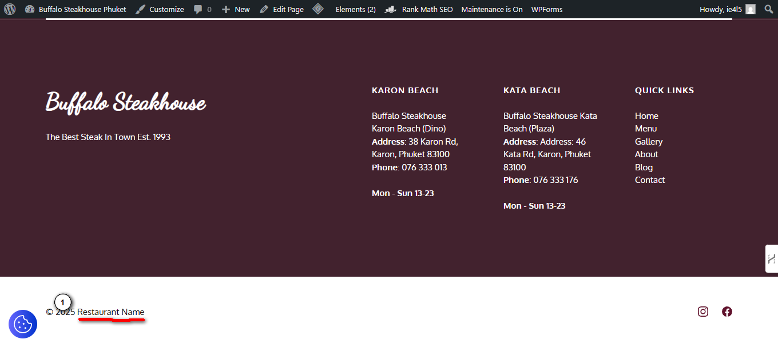
Task: Click the Buffalo Steakhouse footer logo
Action: 126,103
